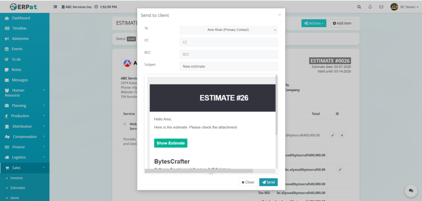Viewport: 422px width, 201px height.
Task: Open the To recipient dropdown
Action: pyautogui.click(x=228, y=30)
